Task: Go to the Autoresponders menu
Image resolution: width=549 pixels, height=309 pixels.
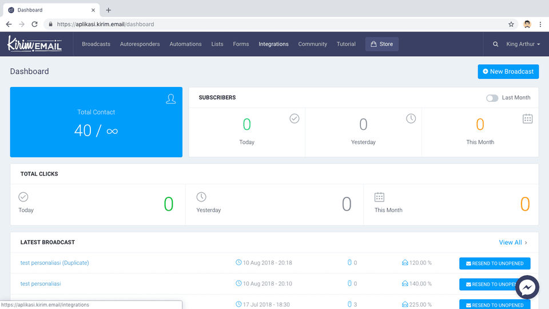Action: coord(140,44)
